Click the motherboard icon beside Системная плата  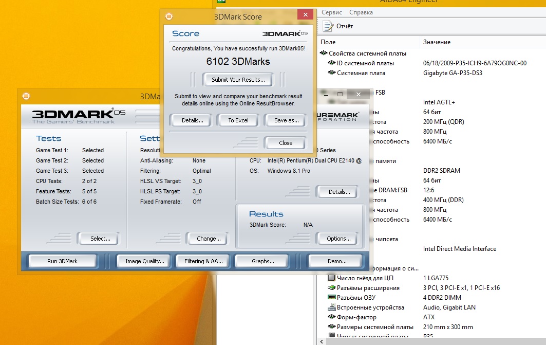pos(332,73)
